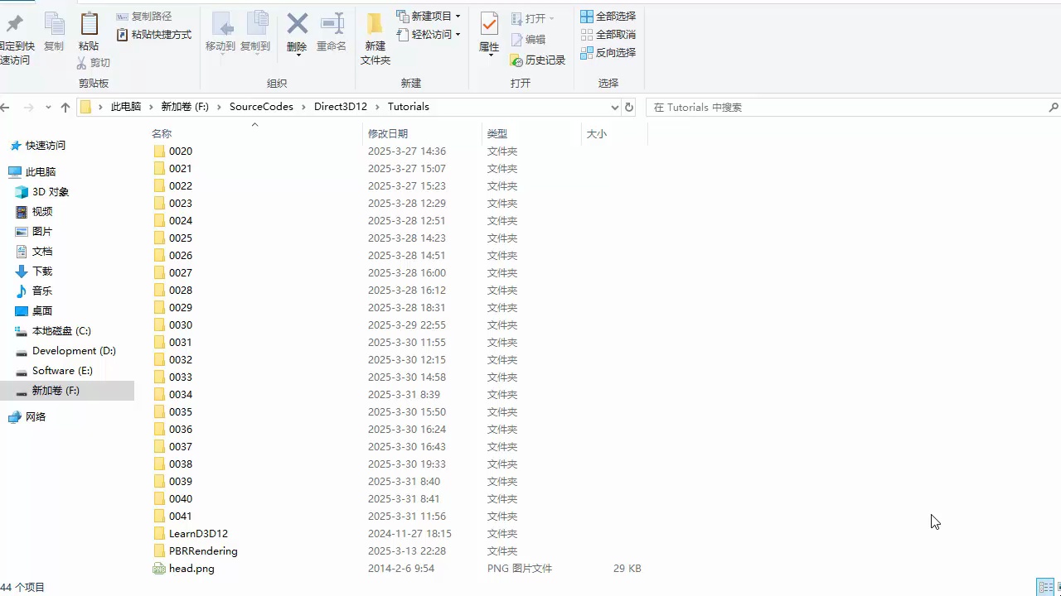The width and height of the screenshot is (1061, 596).
Task: Go up one directory level
Action: tap(65, 108)
